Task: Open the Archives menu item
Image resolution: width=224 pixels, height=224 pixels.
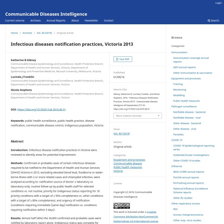Action: pos(35,21)
